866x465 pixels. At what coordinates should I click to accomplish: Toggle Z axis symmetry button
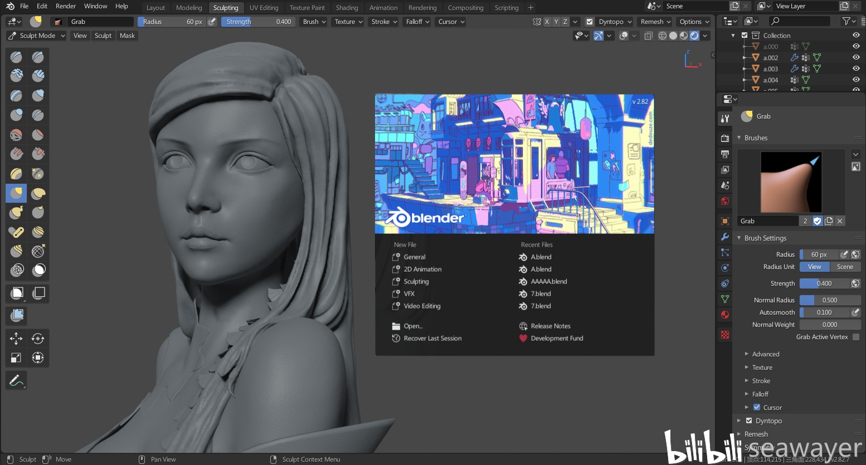[565, 22]
